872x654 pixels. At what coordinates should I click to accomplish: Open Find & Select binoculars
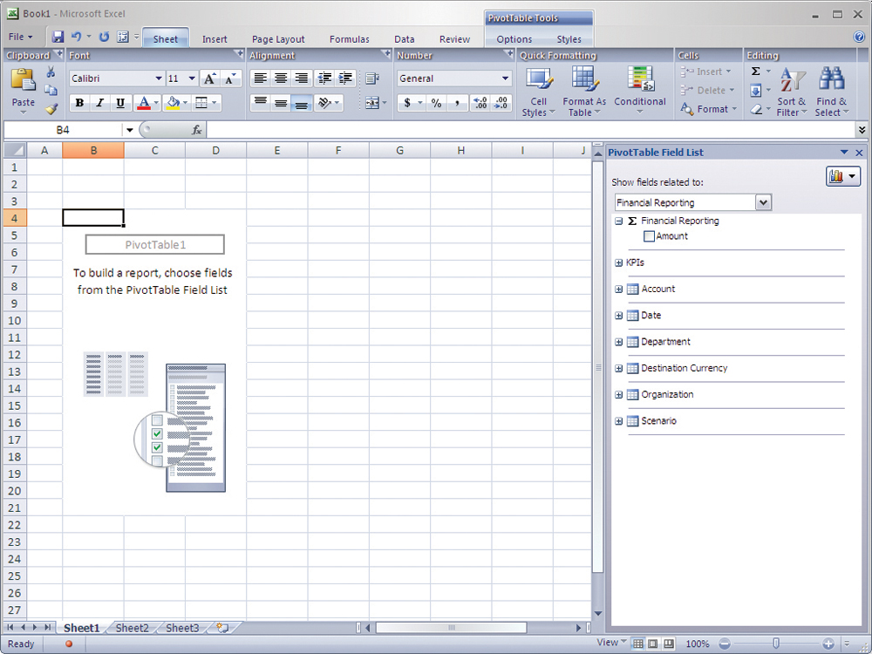(x=831, y=92)
